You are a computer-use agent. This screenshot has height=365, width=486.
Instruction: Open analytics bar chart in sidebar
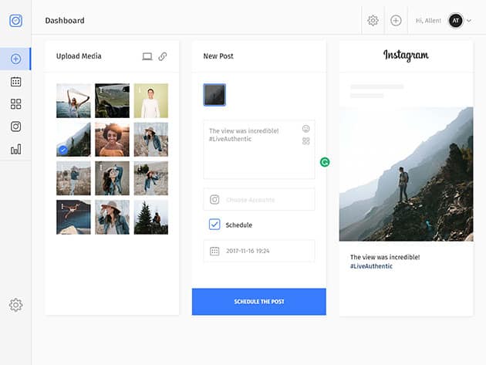click(x=15, y=150)
